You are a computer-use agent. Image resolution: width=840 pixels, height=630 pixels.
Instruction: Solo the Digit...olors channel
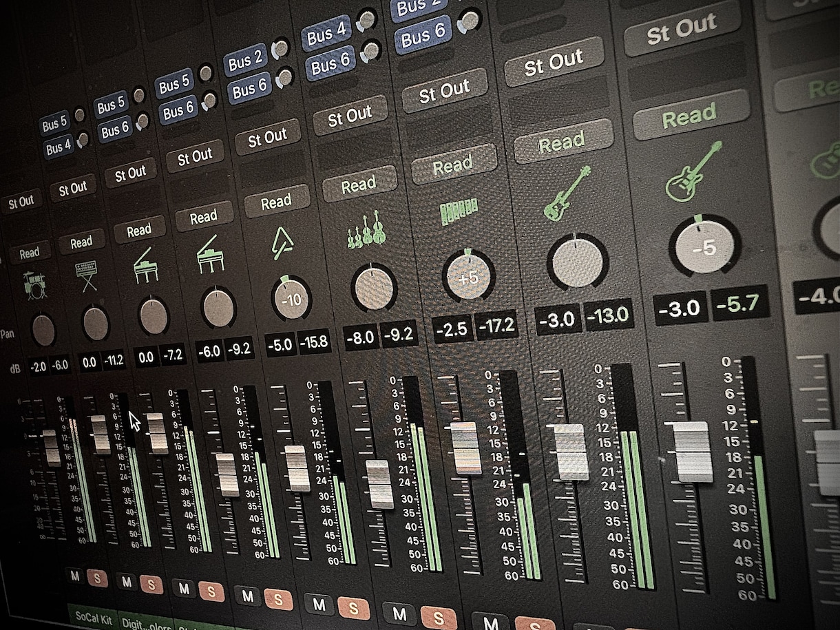[151, 585]
